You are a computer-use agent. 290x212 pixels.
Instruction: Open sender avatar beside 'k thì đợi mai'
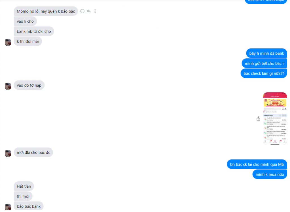pos(8,43)
